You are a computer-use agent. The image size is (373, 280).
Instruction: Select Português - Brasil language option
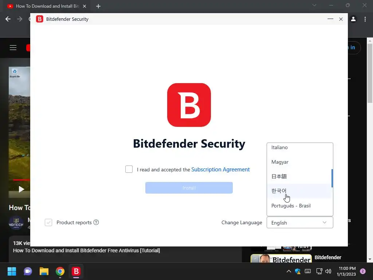(299, 206)
